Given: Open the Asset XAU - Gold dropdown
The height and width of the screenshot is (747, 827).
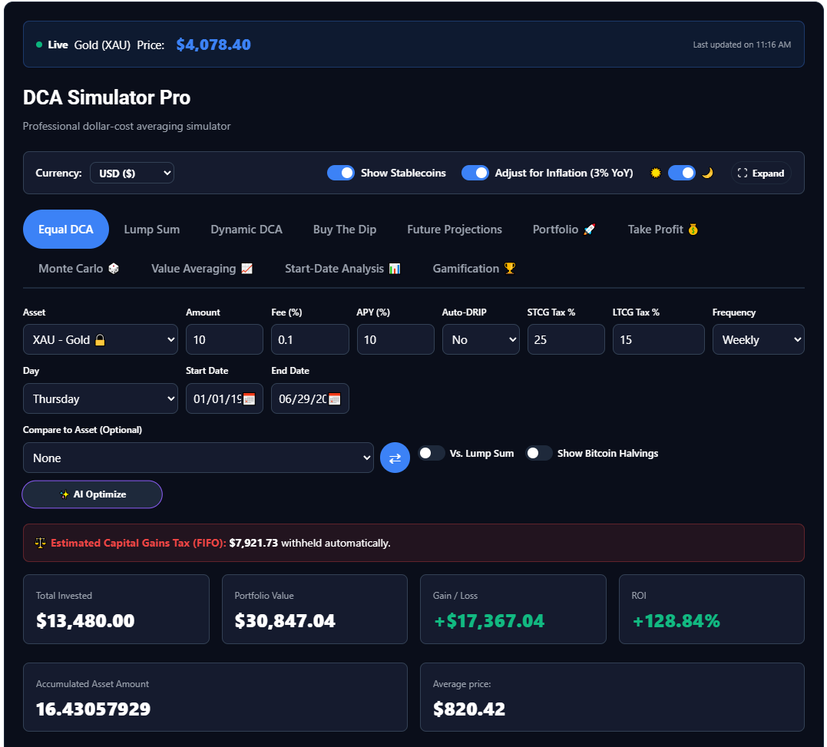Looking at the screenshot, I should pos(101,339).
